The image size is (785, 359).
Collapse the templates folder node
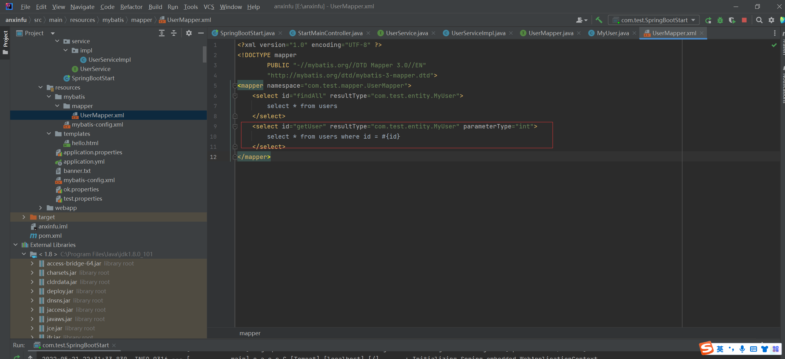(49, 134)
